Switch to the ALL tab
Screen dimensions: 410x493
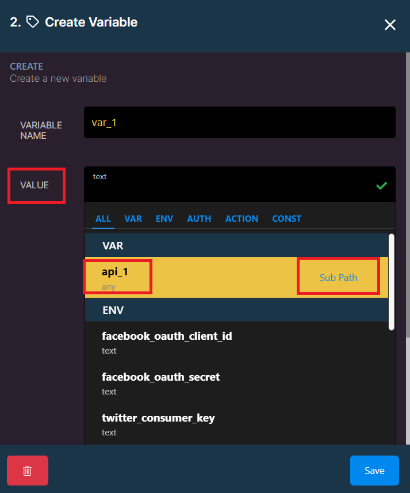coord(103,218)
